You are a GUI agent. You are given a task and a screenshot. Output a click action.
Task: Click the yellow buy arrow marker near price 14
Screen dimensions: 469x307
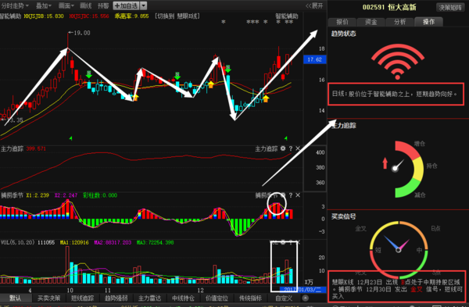coord(266,99)
